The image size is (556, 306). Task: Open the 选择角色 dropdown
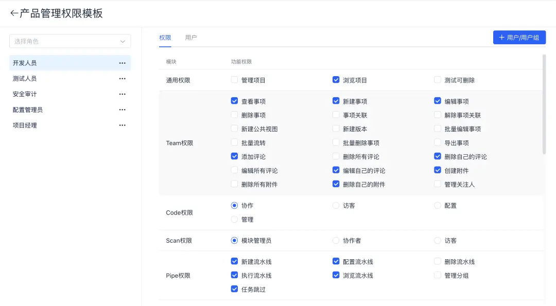click(70, 41)
